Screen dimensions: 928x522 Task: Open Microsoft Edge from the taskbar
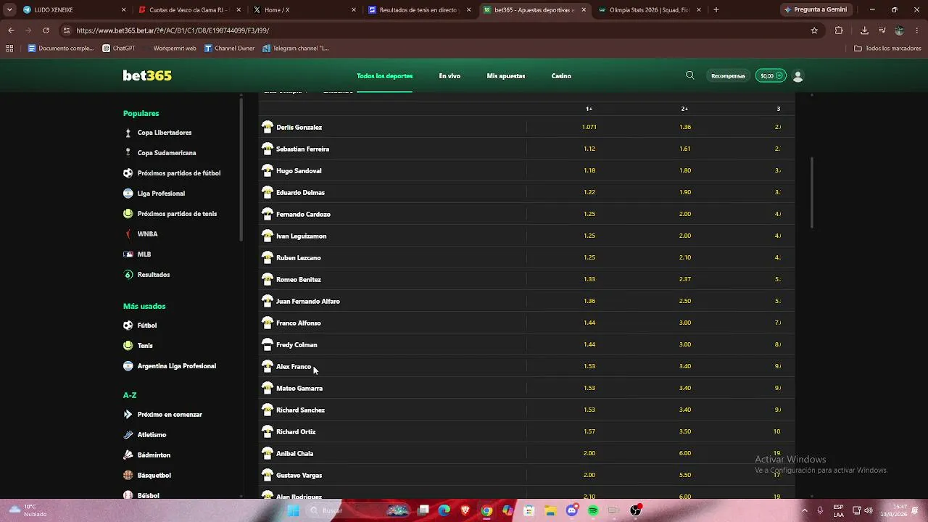click(x=444, y=510)
